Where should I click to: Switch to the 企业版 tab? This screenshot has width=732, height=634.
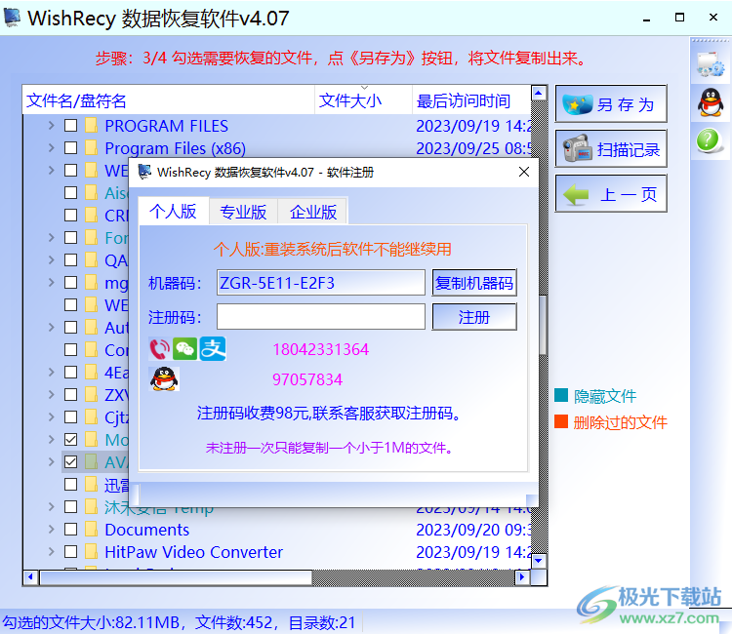click(x=312, y=213)
